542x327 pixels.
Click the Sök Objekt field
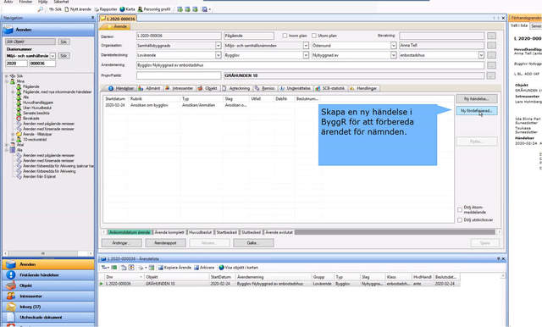(30, 42)
